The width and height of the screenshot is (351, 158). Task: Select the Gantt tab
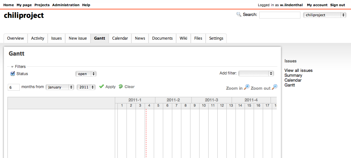100,38
